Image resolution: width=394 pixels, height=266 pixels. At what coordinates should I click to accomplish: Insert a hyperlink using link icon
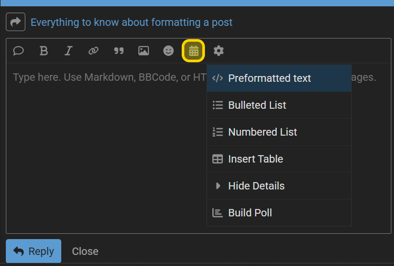(x=93, y=51)
